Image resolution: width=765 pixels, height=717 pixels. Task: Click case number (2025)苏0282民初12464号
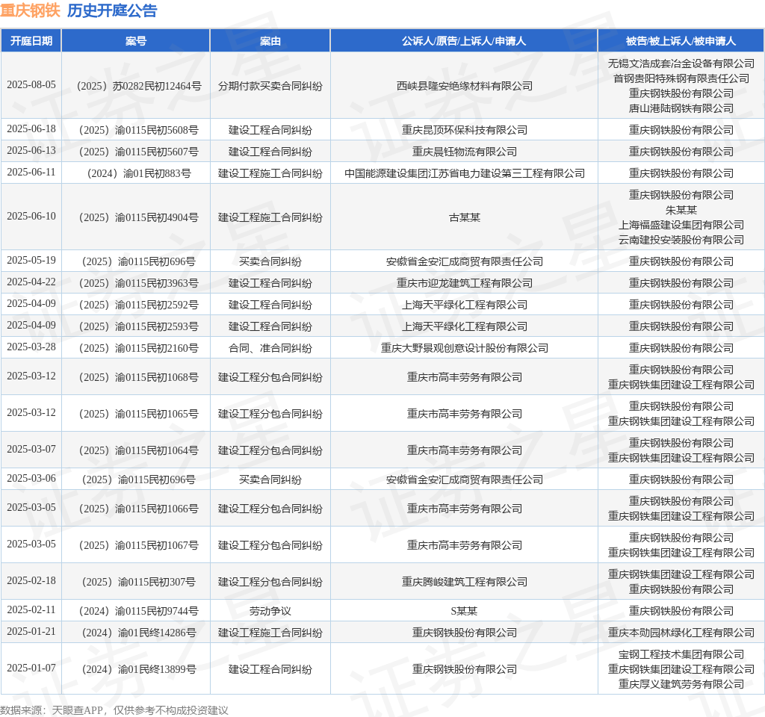click(x=138, y=86)
